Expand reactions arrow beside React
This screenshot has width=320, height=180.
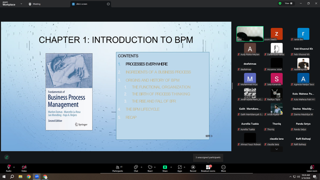[x=155, y=167]
